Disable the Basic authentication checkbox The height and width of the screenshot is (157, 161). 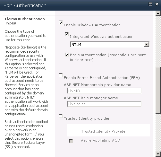[x=67, y=55]
